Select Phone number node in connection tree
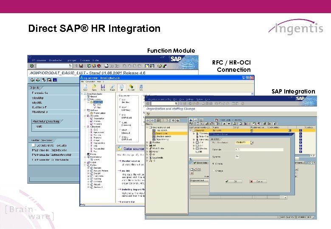Viewport: 331px width, 229px height. click(x=99, y=113)
